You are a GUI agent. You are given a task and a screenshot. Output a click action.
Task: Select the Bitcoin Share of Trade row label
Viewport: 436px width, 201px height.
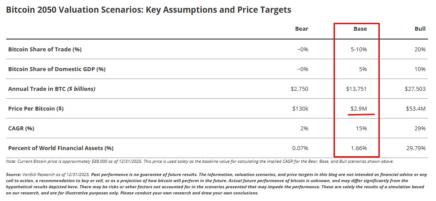click(45, 50)
